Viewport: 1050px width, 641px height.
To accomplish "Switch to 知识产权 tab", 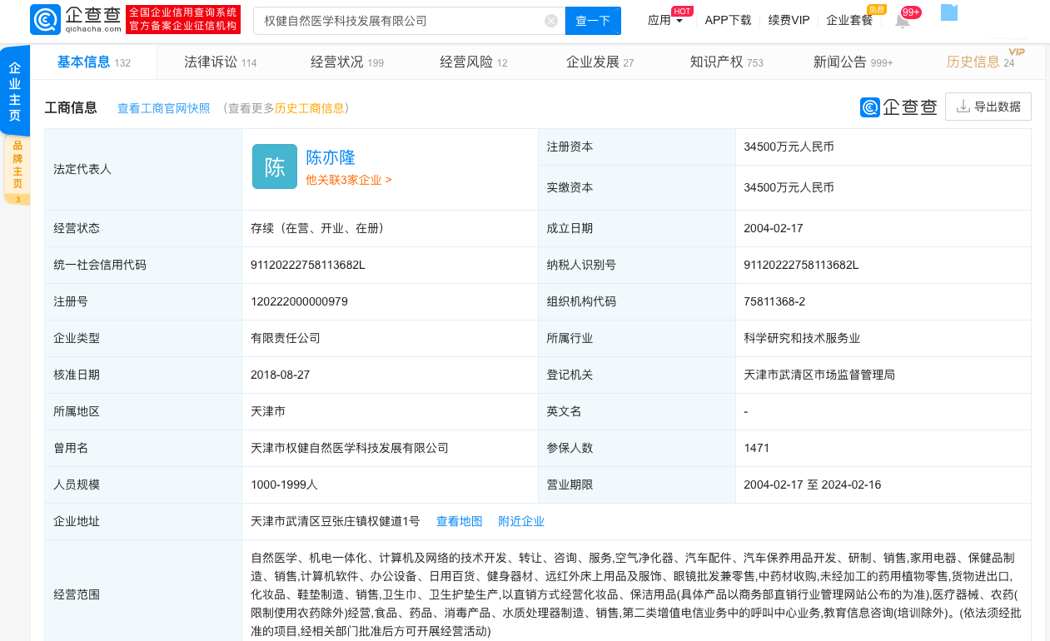I will pyautogui.click(x=726, y=62).
